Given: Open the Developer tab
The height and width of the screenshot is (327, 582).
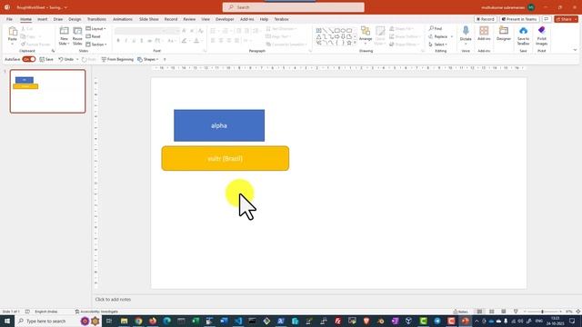Looking at the screenshot, I should click(x=225, y=19).
